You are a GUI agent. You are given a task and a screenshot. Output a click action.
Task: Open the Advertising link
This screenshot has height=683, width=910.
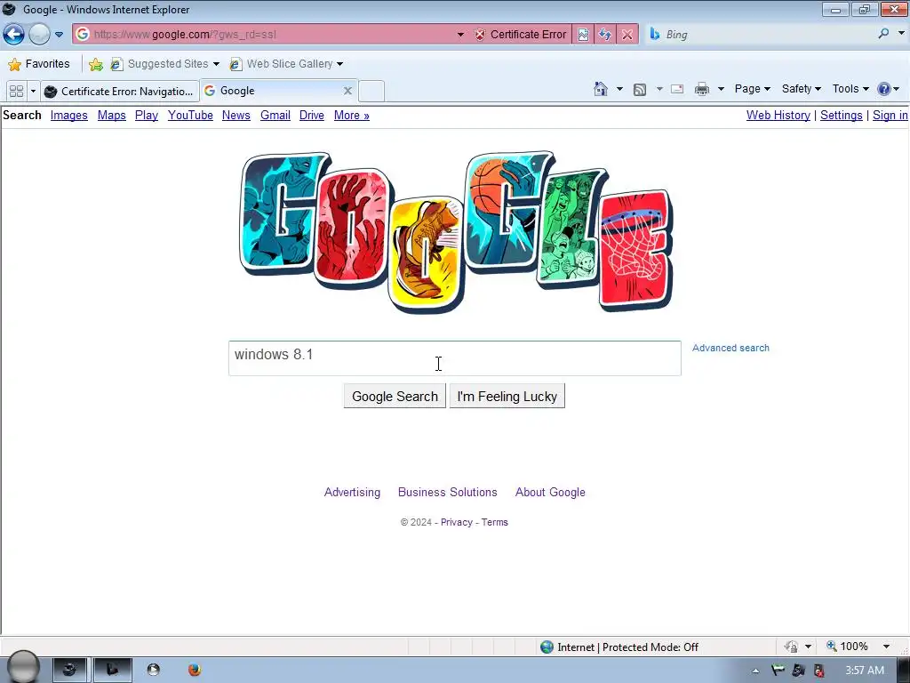tap(352, 492)
